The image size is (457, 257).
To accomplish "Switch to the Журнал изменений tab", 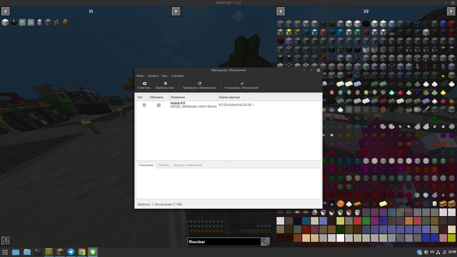I will point(188,165).
